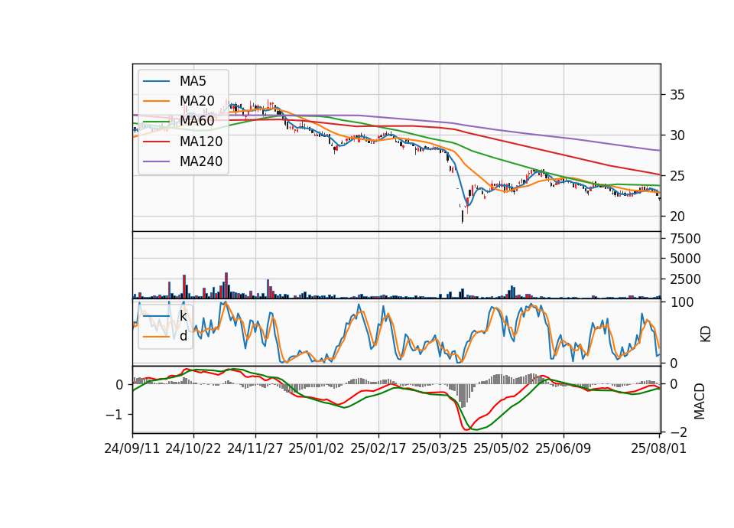This screenshot has height=528, width=734.
Task: Click the 25/02/17 date axis label
Action: pos(378,448)
